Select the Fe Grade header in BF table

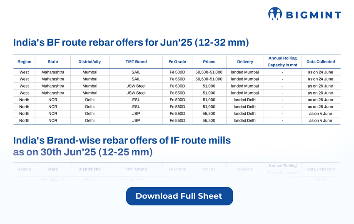click(177, 62)
